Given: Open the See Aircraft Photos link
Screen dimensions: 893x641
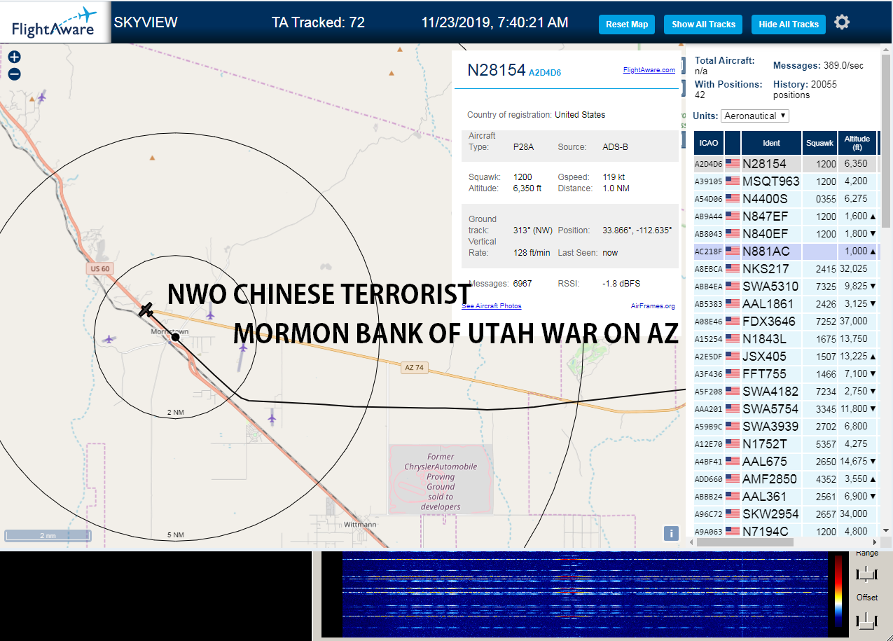Looking at the screenshot, I should pos(491,306).
